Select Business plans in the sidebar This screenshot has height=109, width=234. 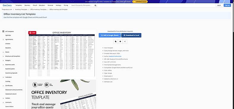[x=10, y=69]
